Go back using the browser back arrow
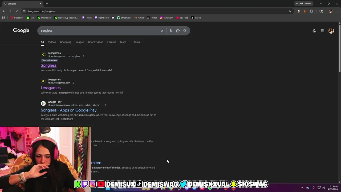The width and height of the screenshot is (341, 192). point(4,11)
